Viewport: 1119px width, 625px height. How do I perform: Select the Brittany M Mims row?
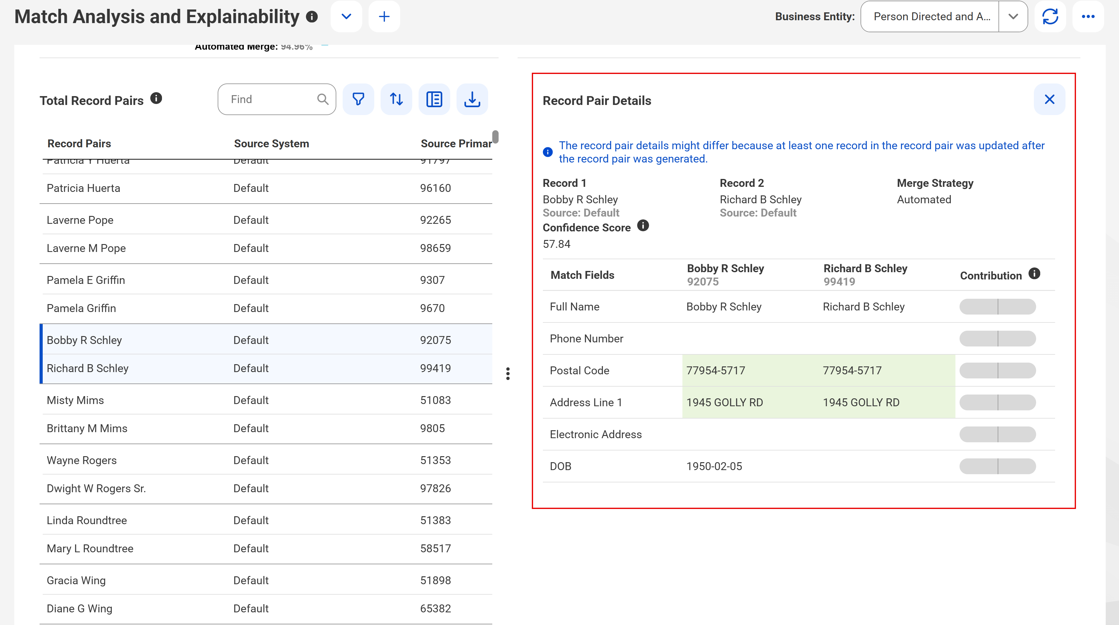[267, 428]
